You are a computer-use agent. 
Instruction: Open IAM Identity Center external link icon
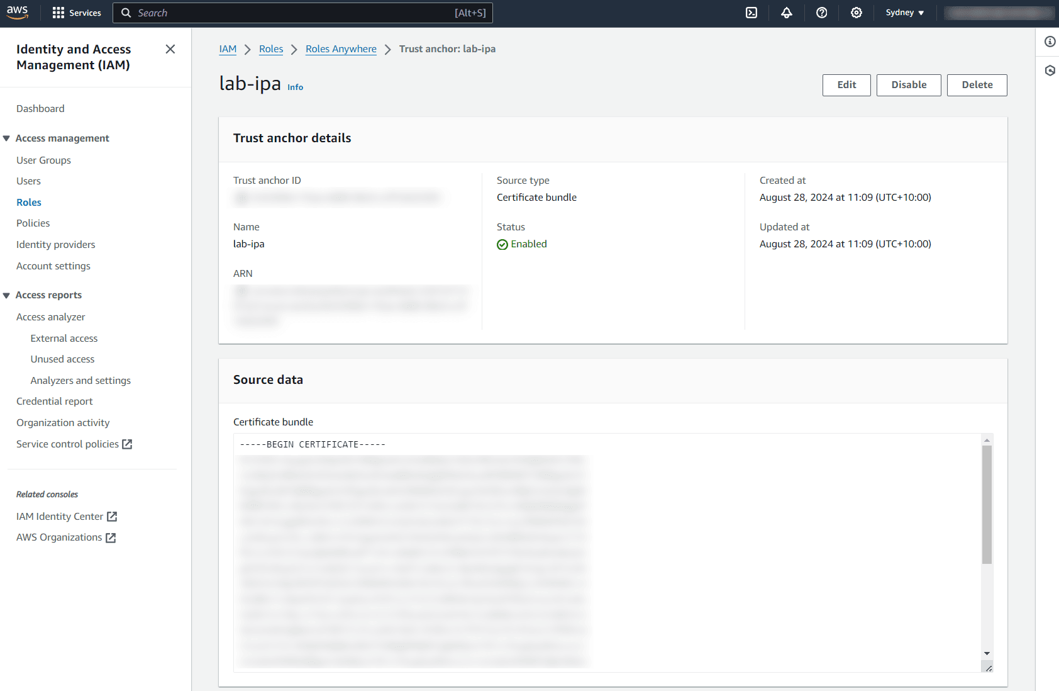[x=112, y=517]
